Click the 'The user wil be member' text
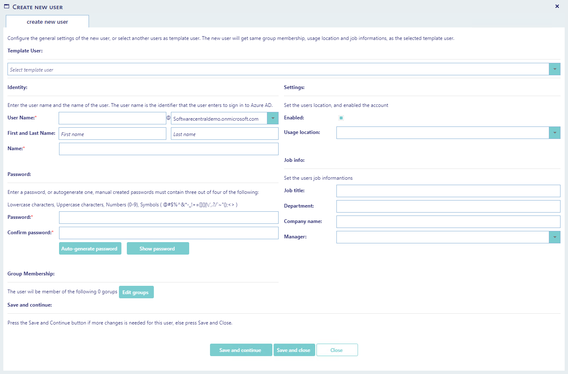This screenshot has height=374, width=568. [x=62, y=292]
